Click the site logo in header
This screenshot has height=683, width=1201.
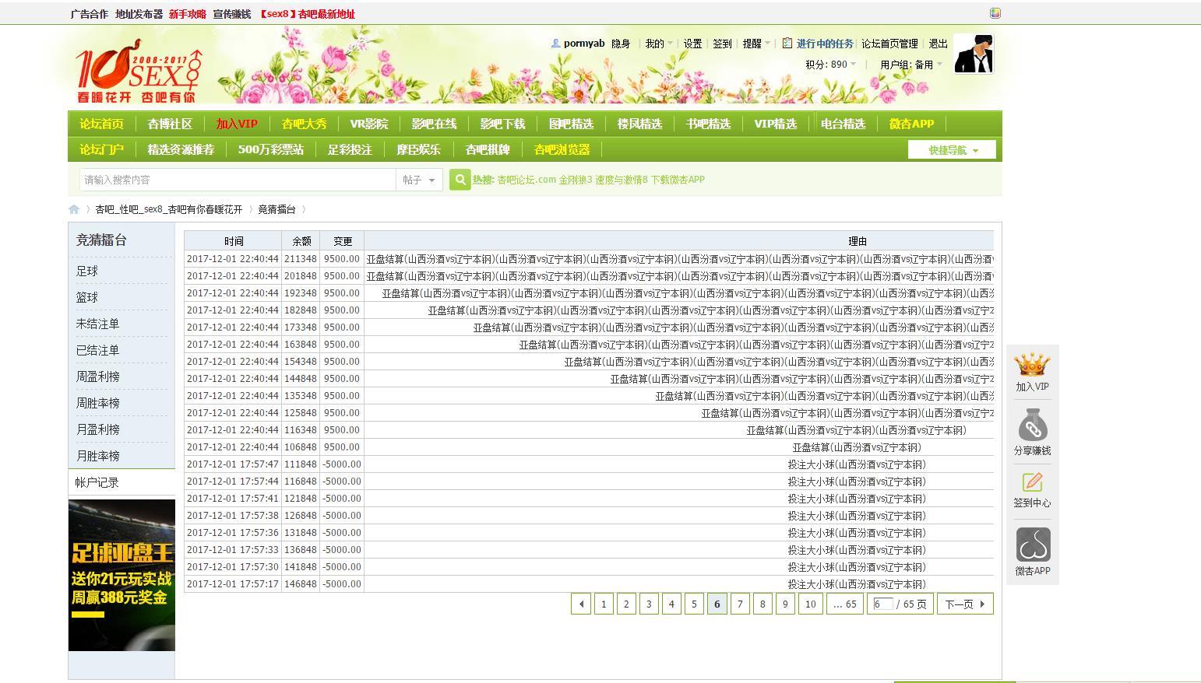139,72
